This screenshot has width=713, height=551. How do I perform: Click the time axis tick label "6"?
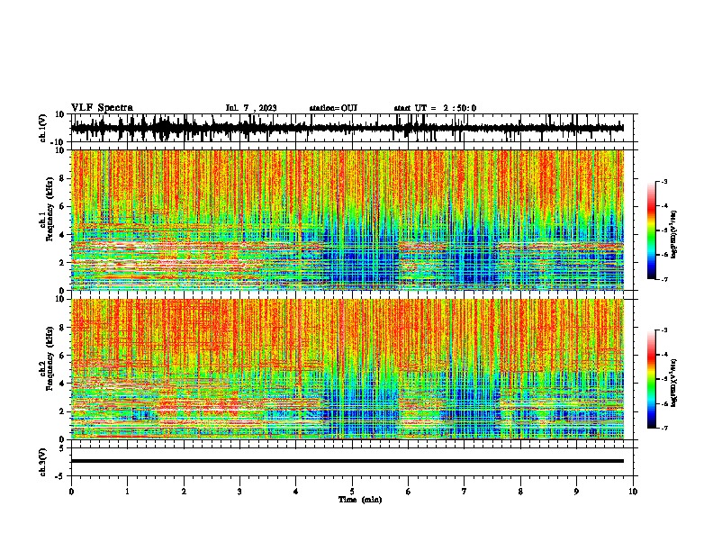409,492
